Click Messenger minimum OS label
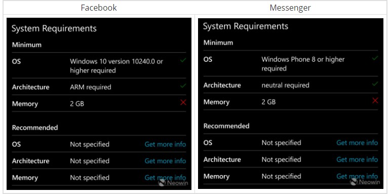The height and width of the screenshot is (194, 390). point(208,59)
